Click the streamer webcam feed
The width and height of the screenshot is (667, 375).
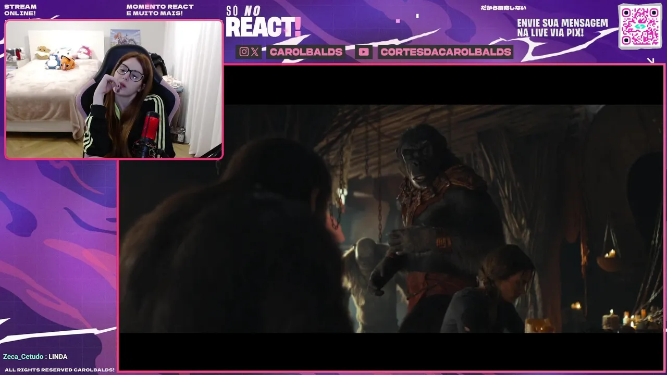tap(114, 89)
